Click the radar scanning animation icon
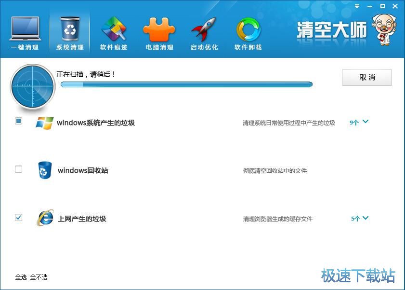Viewport: 405px width, 290px height. 32,87
